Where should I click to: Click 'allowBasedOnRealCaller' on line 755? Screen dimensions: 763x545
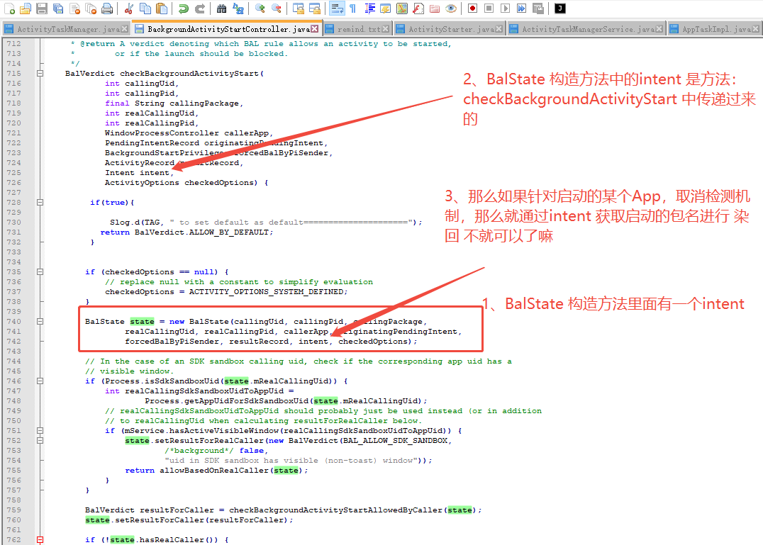(214, 470)
